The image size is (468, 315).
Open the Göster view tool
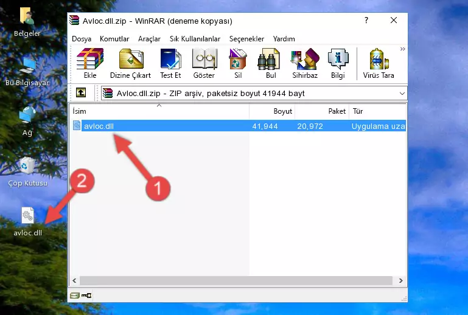tap(204, 63)
